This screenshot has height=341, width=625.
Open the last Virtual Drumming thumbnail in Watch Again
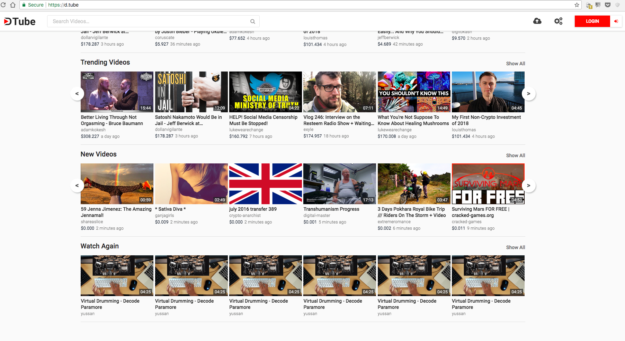click(x=488, y=276)
